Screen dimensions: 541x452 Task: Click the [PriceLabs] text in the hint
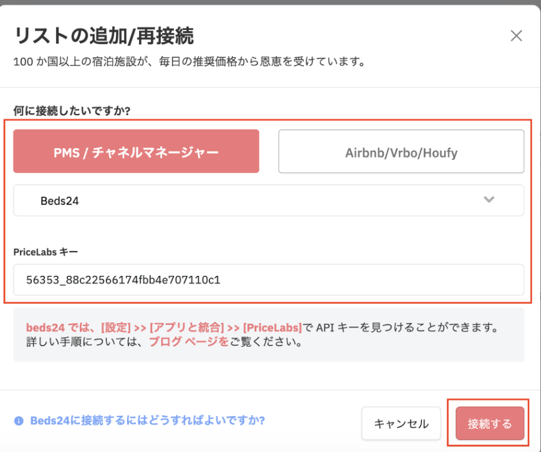pyautogui.click(x=272, y=327)
